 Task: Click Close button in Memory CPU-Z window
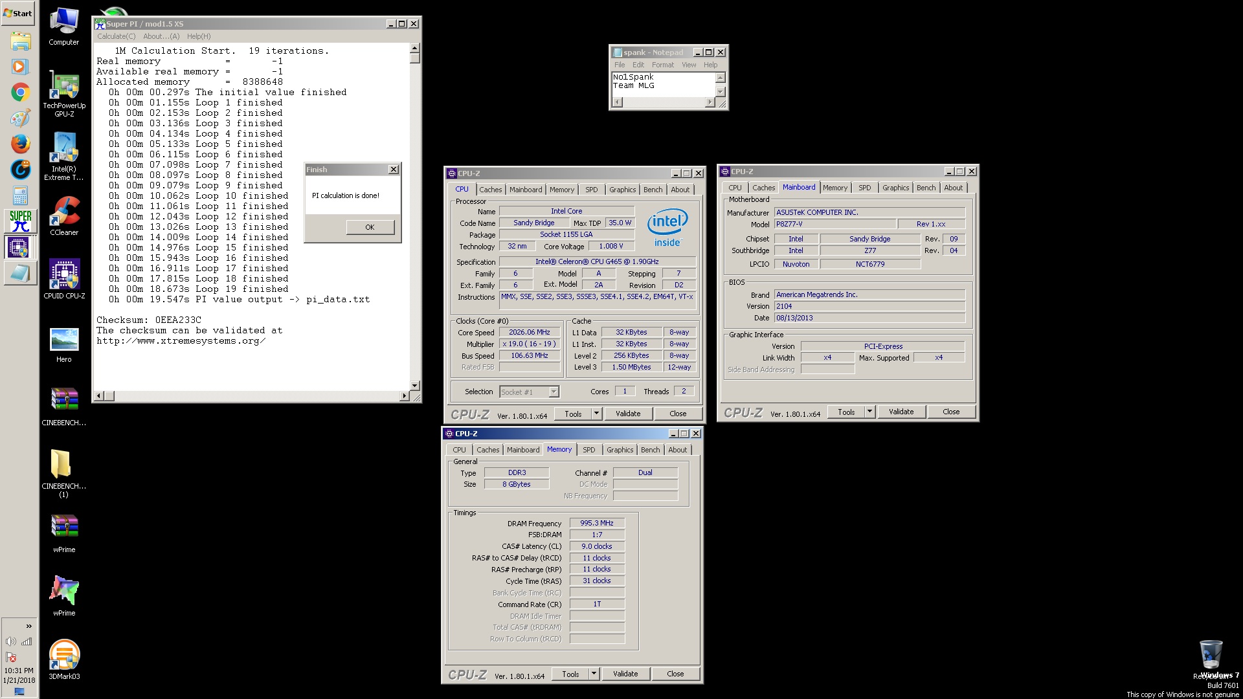pyautogui.click(x=675, y=674)
